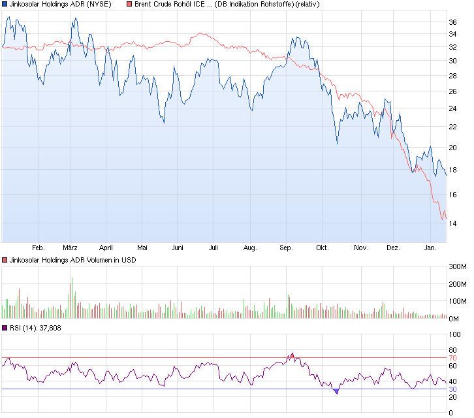The image size is (474, 418).
Task: Click the 'Aug.' month axis label
Action: [x=250, y=248]
